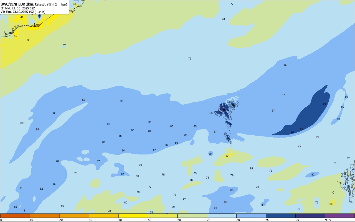Click the 51 value in the yellow region
The height and width of the screenshot is (222, 355).
(x=29, y=40)
